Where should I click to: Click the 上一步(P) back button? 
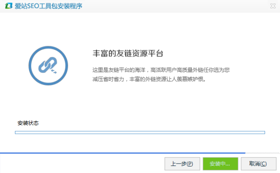click(x=182, y=164)
